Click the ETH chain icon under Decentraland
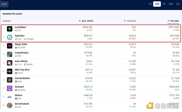The image size is (182, 112). click(16, 107)
